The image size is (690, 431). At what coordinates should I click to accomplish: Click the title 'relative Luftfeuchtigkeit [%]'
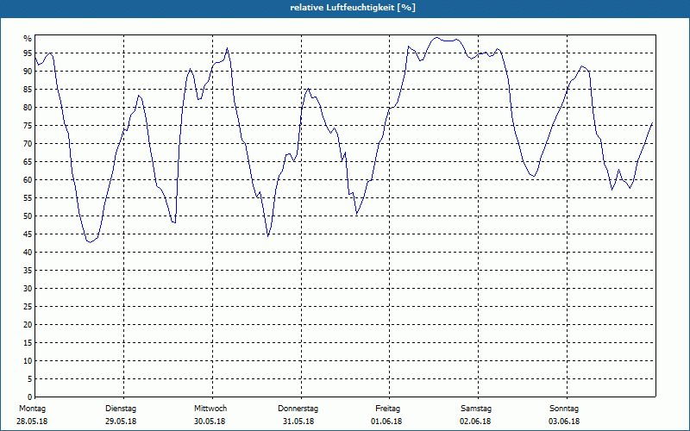point(353,8)
